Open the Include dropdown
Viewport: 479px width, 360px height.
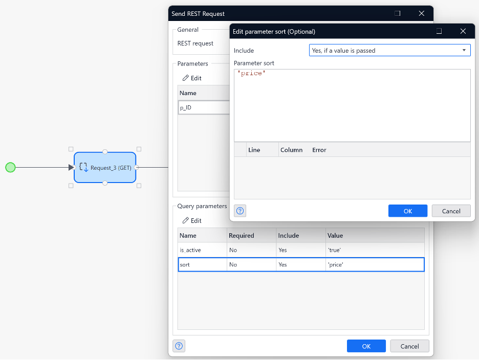390,51
